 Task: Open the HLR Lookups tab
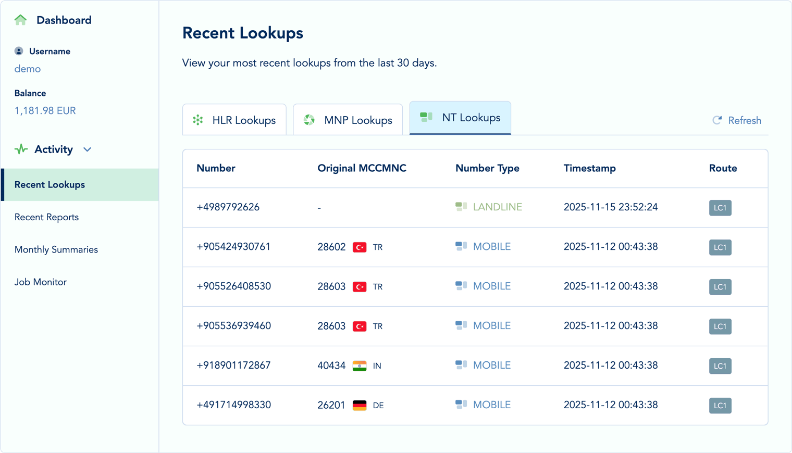234,119
